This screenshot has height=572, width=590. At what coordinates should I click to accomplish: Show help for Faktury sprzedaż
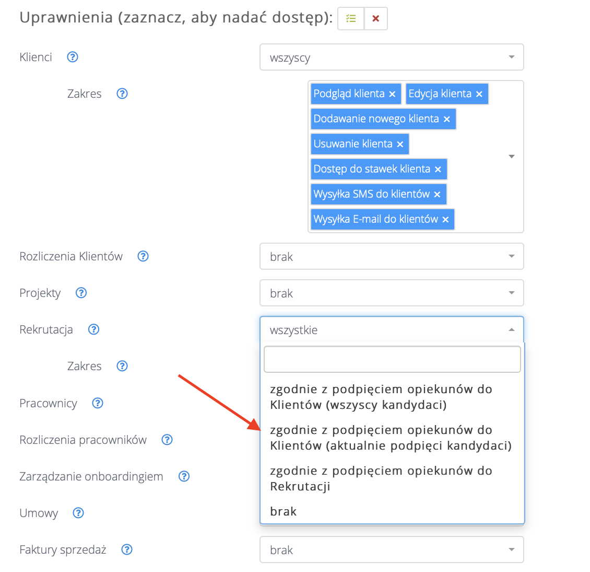click(126, 550)
